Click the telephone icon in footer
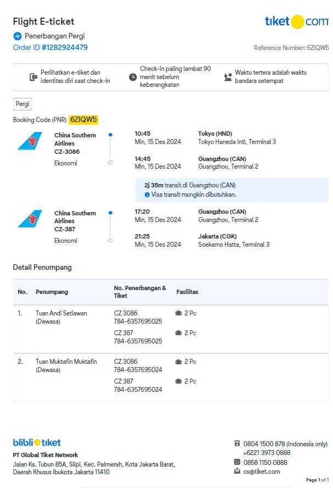The image size is (333, 488). [237, 443]
